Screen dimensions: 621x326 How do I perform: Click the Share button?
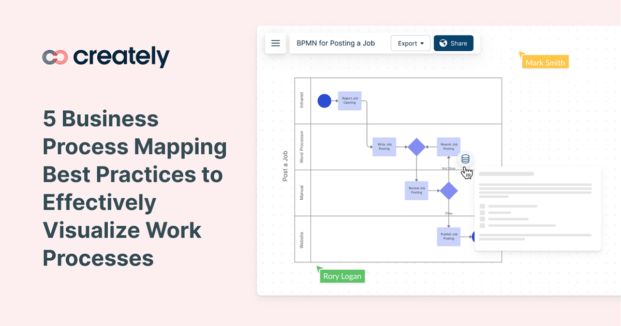pyautogui.click(x=453, y=43)
